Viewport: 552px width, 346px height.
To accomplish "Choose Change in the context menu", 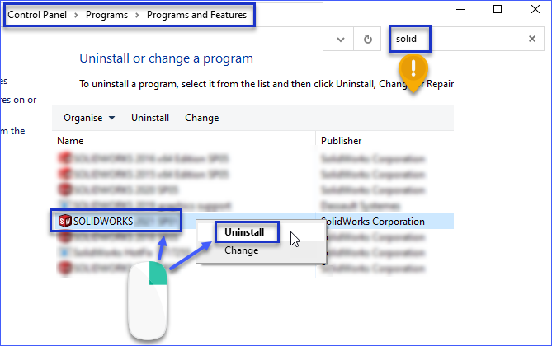I will (241, 250).
